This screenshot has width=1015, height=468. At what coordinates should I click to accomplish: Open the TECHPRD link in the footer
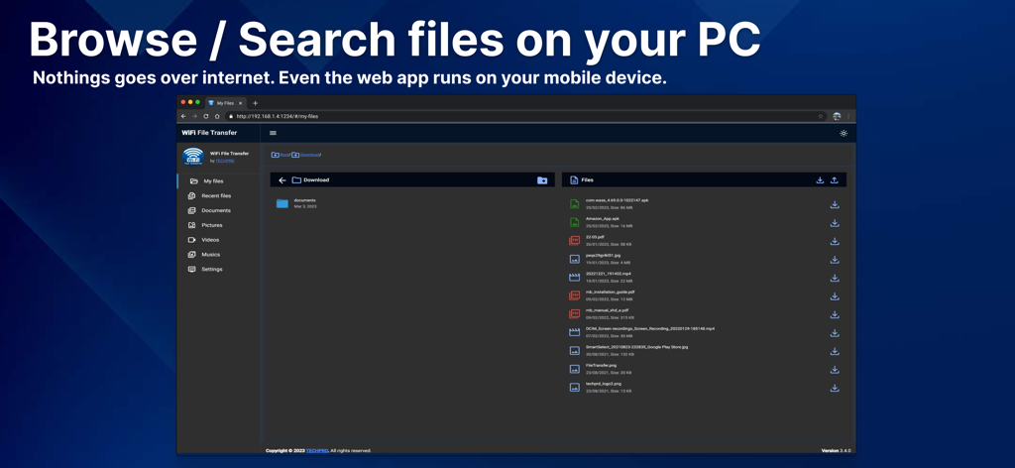tap(316, 450)
